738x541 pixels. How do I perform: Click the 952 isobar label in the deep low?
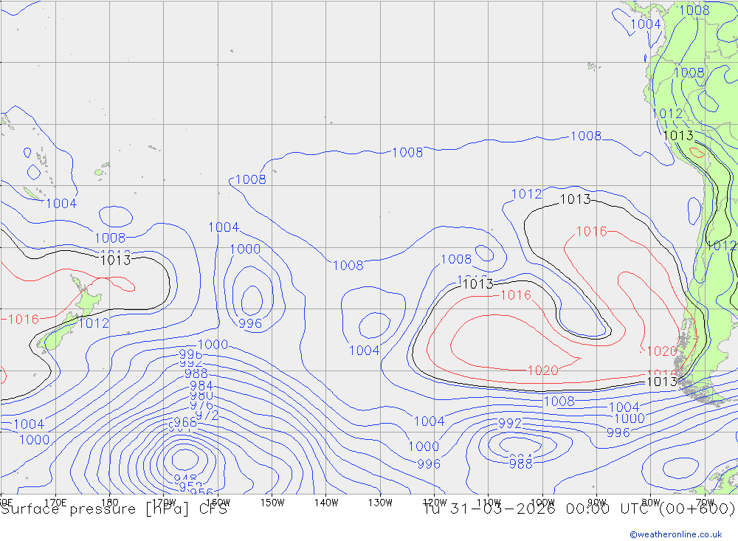tap(190, 486)
